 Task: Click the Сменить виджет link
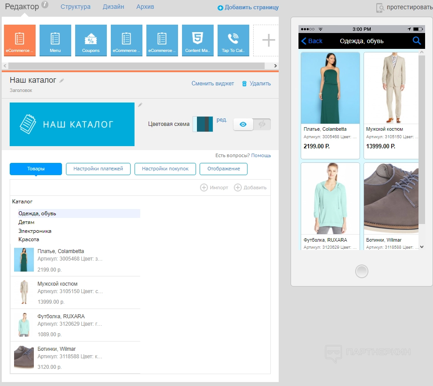click(x=212, y=84)
